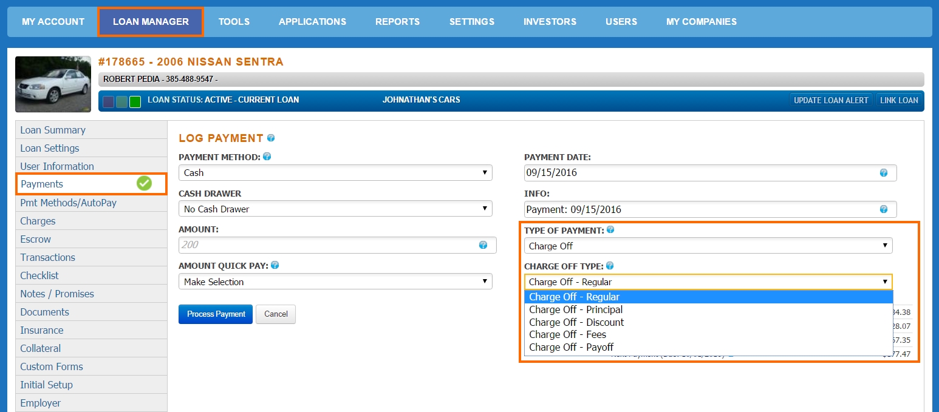
Task: Select Charge Off - Payoff from the list
Action: (x=571, y=347)
